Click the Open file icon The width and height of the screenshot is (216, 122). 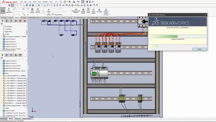65,2
